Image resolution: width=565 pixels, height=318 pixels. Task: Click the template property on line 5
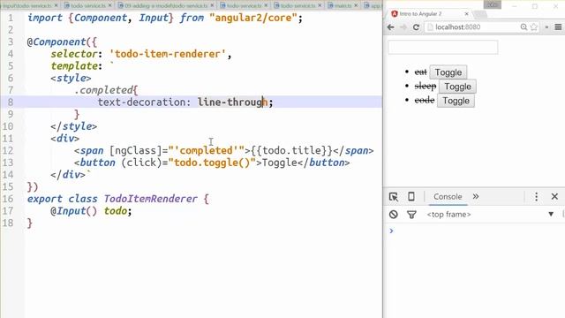pos(74,66)
